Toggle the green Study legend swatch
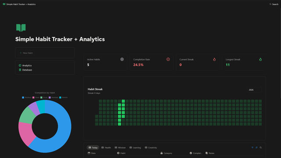Viewport: 281px width, 158px height. (x=41, y=97)
